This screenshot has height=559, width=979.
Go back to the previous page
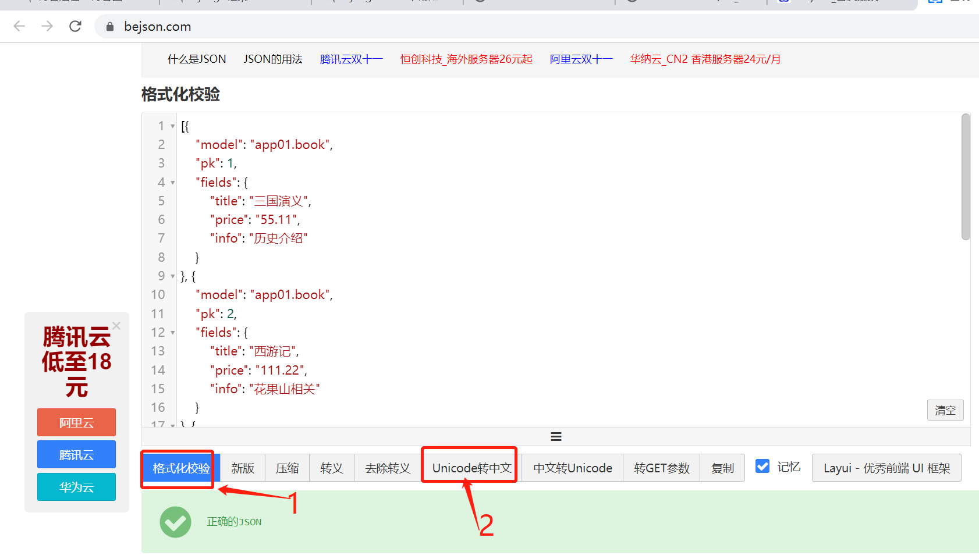(x=19, y=26)
